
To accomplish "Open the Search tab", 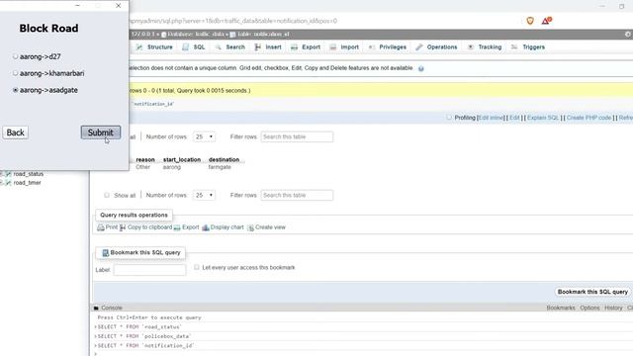I will tap(230, 47).
